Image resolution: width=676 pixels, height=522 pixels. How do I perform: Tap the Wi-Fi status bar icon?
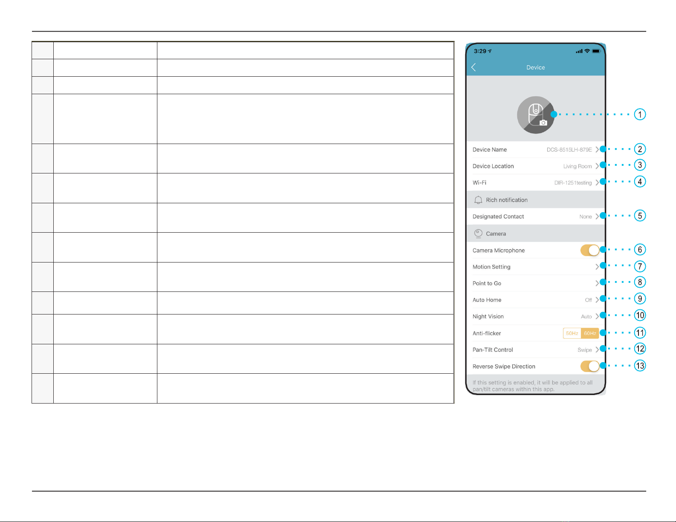pos(587,51)
